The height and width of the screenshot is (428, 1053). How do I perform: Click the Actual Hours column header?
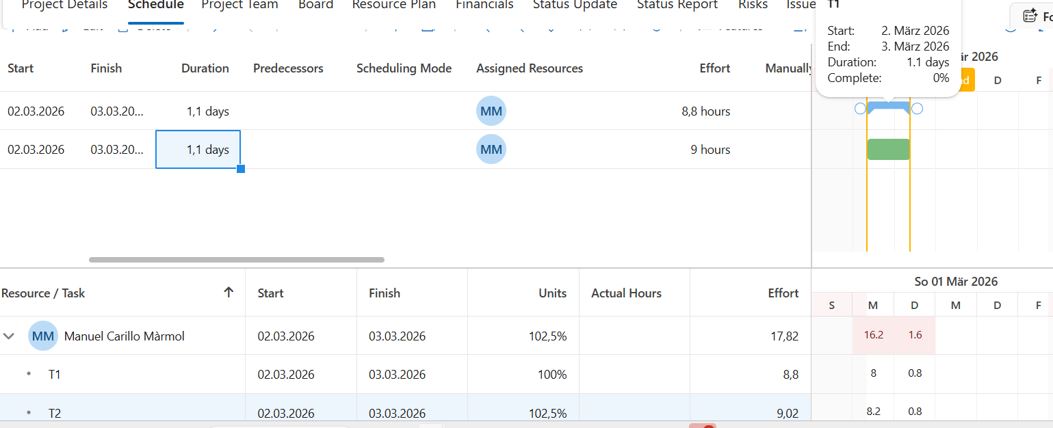pos(626,293)
